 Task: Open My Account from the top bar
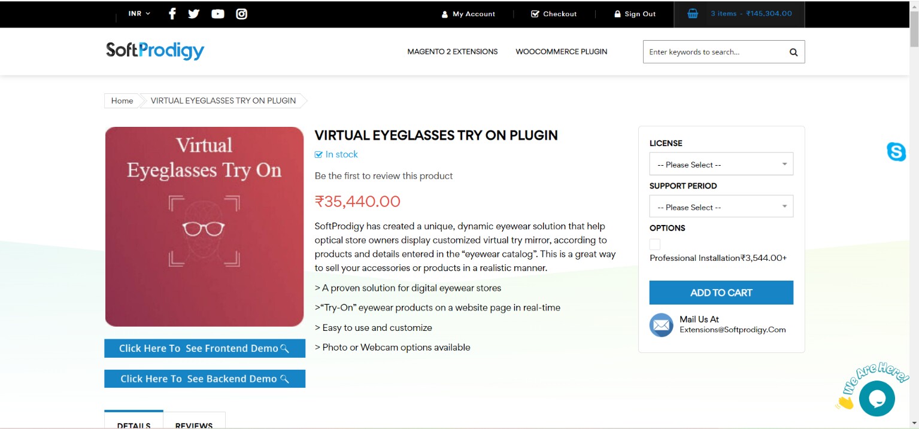pos(469,13)
